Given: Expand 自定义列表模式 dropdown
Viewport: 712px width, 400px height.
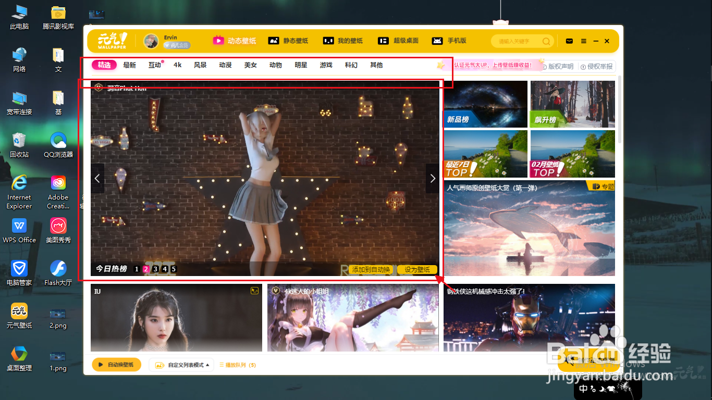Looking at the screenshot, I should point(182,365).
